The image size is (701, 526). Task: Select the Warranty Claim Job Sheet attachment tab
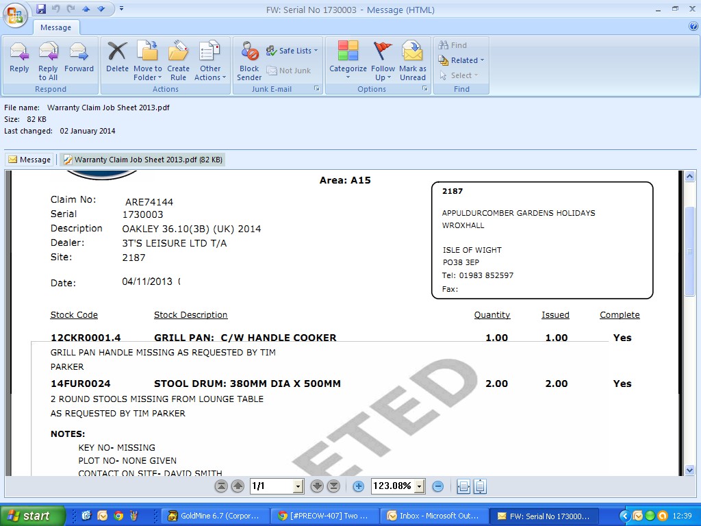(x=142, y=160)
